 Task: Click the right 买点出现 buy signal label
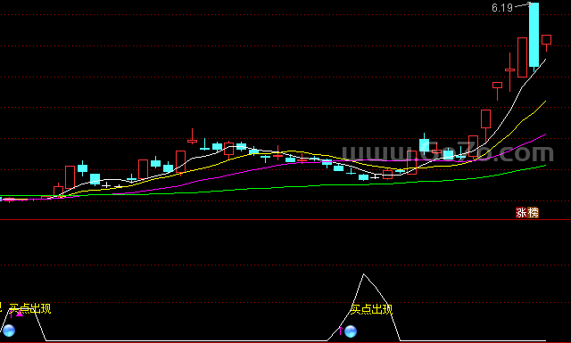371,309
